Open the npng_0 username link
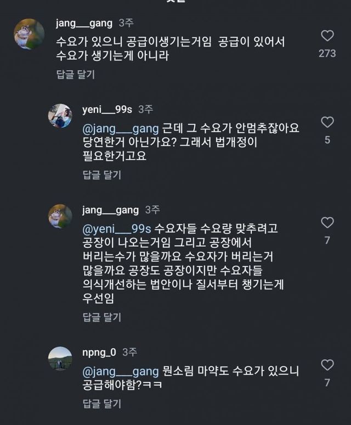The height and width of the screenshot is (425, 351). pyautogui.click(x=99, y=352)
